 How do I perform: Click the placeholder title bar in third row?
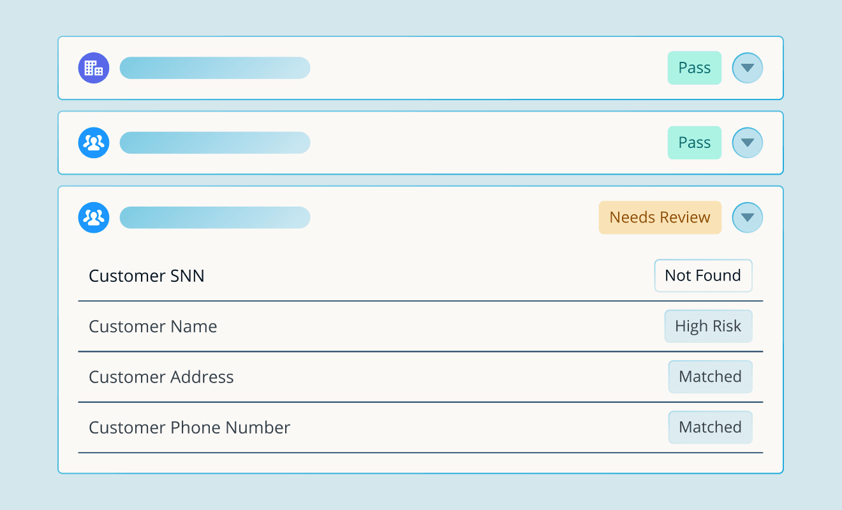pos(215,218)
